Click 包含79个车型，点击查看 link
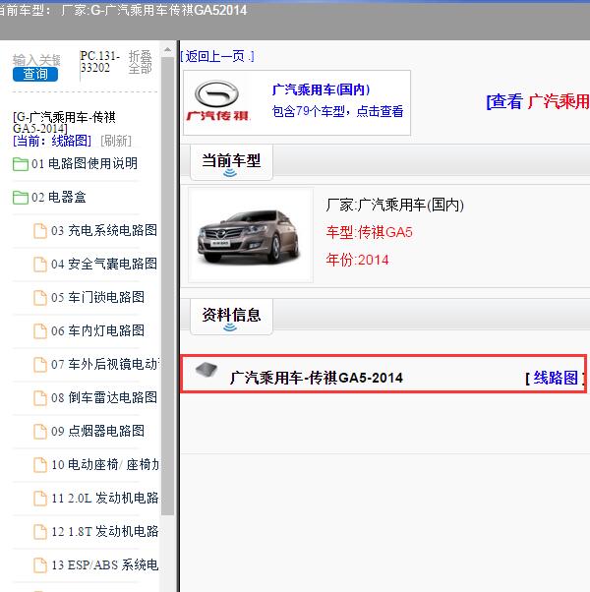This screenshot has width=590, height=592. (x=337, y=111)
